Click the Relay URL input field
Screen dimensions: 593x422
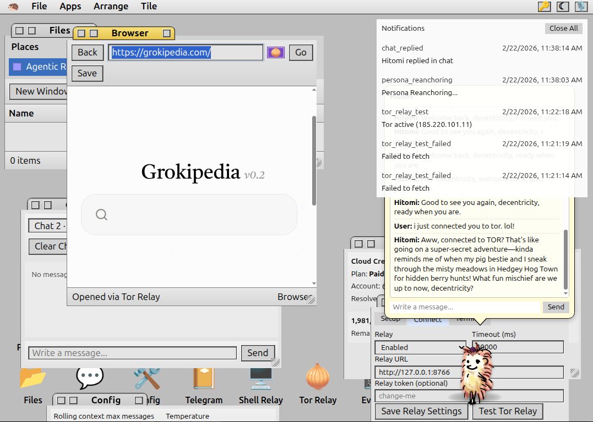(x=469, y=372)
